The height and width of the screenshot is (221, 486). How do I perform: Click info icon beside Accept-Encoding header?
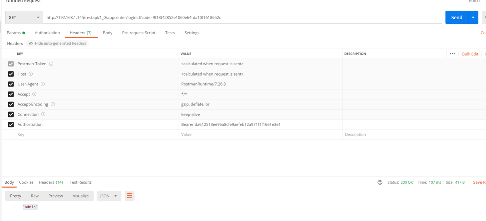[x=53, y=104]
